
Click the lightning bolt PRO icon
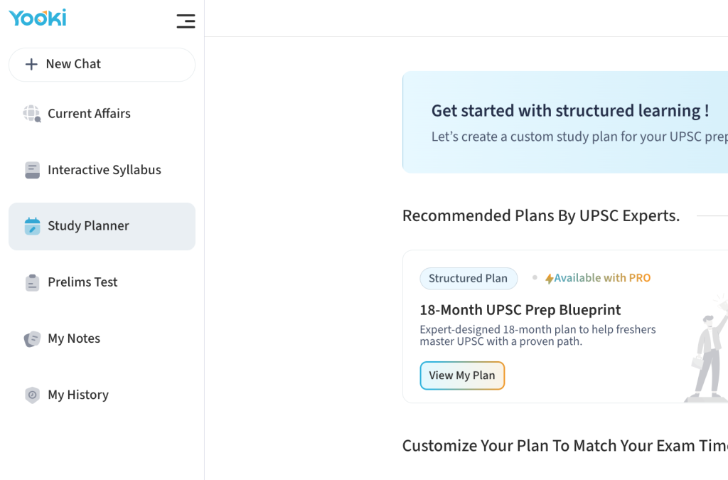click(x=549, y=277)
